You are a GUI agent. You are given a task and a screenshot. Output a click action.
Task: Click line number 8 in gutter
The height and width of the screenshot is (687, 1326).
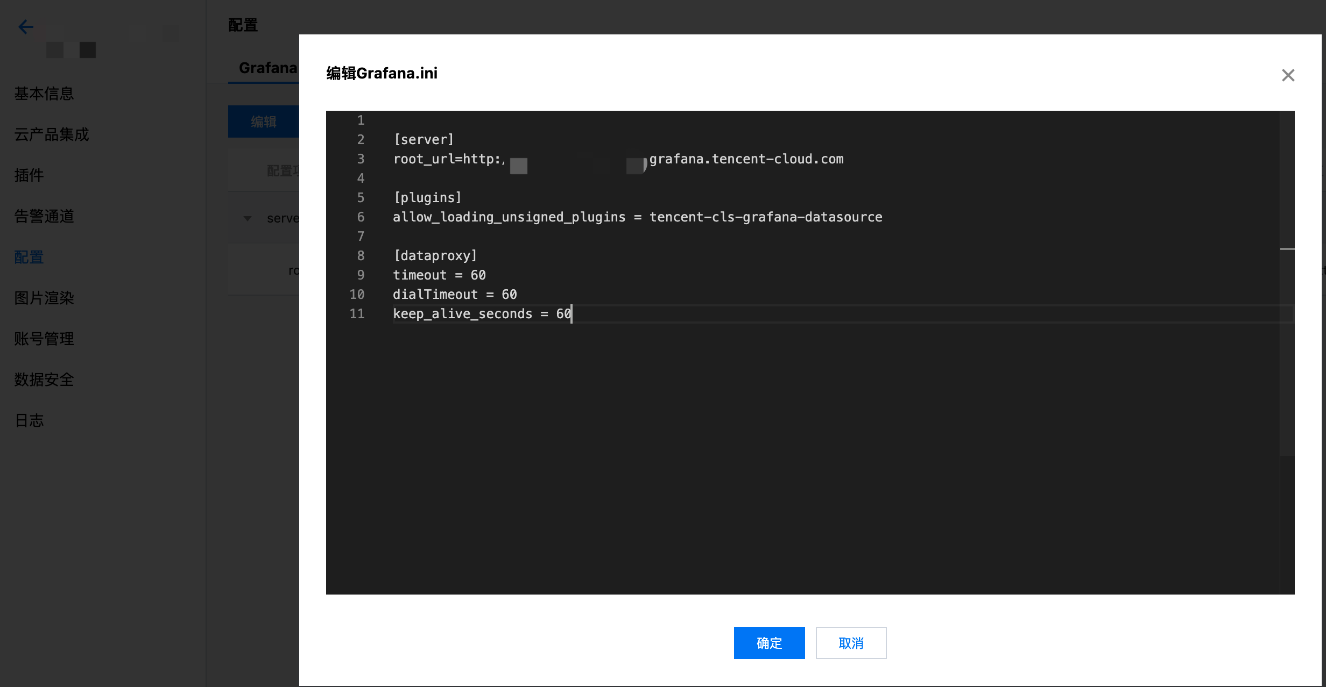pyautogui.click(x=361, y=256)
